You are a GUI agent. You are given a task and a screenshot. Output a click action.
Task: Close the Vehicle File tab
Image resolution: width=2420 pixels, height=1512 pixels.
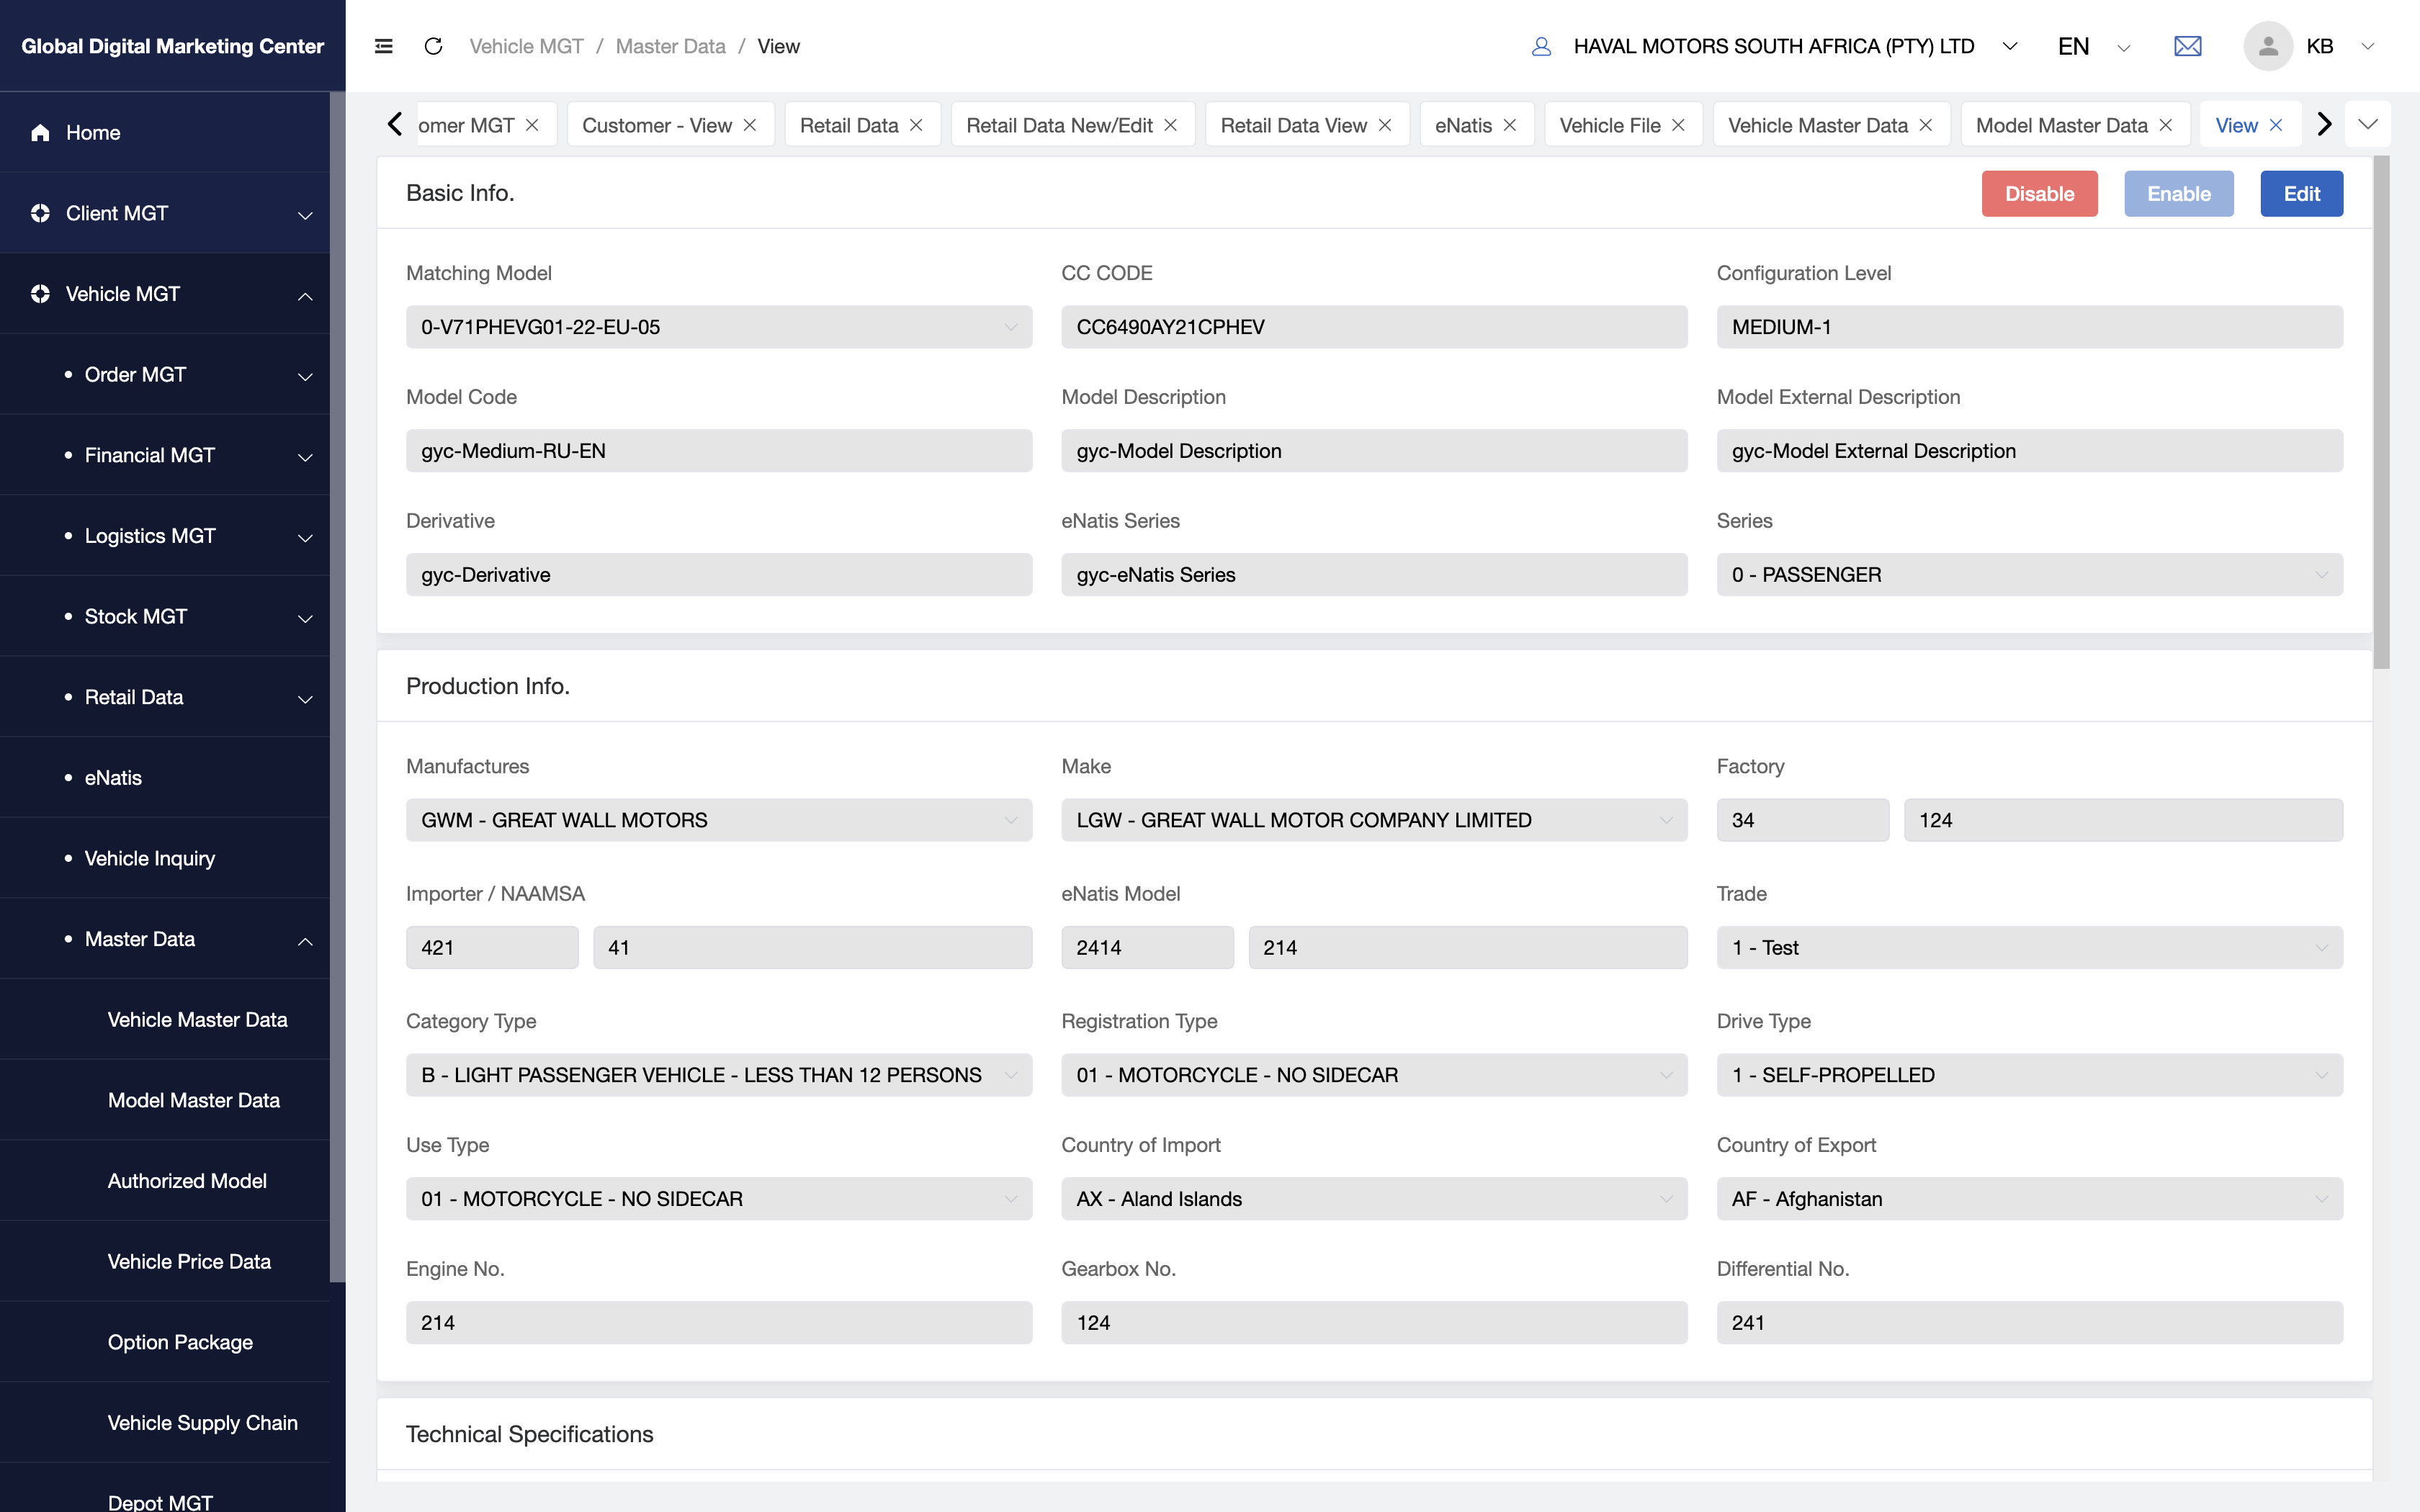point(1678,125)
